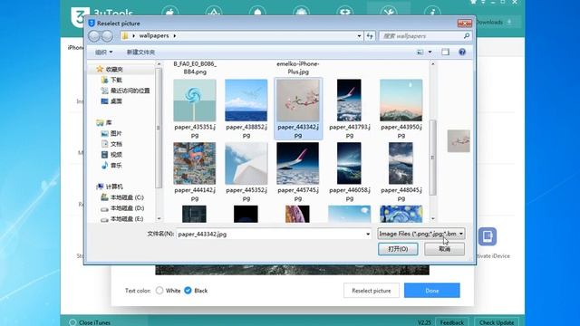Select paper_435351.jpg lollipop thumbnail

[195, 101]
